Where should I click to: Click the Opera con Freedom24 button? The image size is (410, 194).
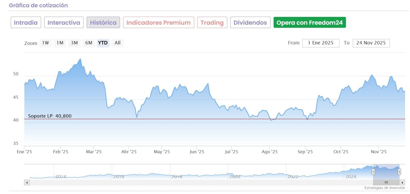click(x=310, y=23)
